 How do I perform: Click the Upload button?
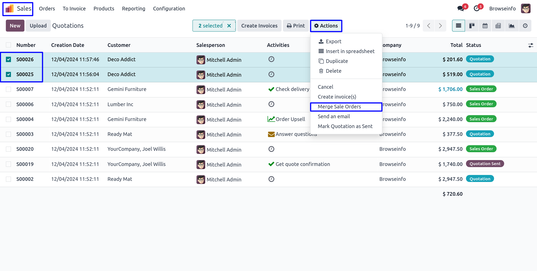38,26
